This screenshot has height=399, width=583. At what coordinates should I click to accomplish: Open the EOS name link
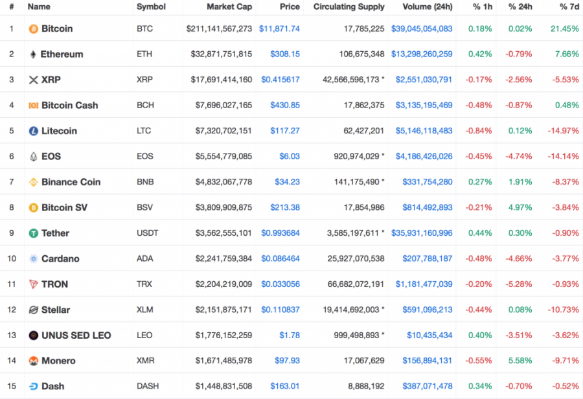pos(51,157)
